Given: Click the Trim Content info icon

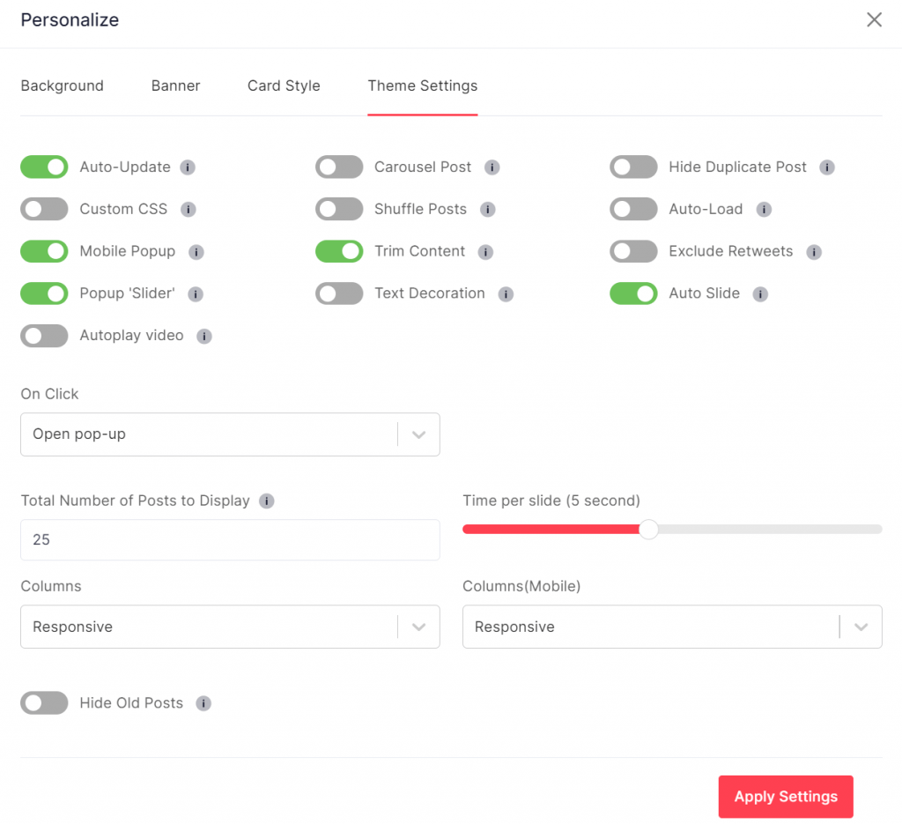Looking at the screenshot, I should pos(484,251).
